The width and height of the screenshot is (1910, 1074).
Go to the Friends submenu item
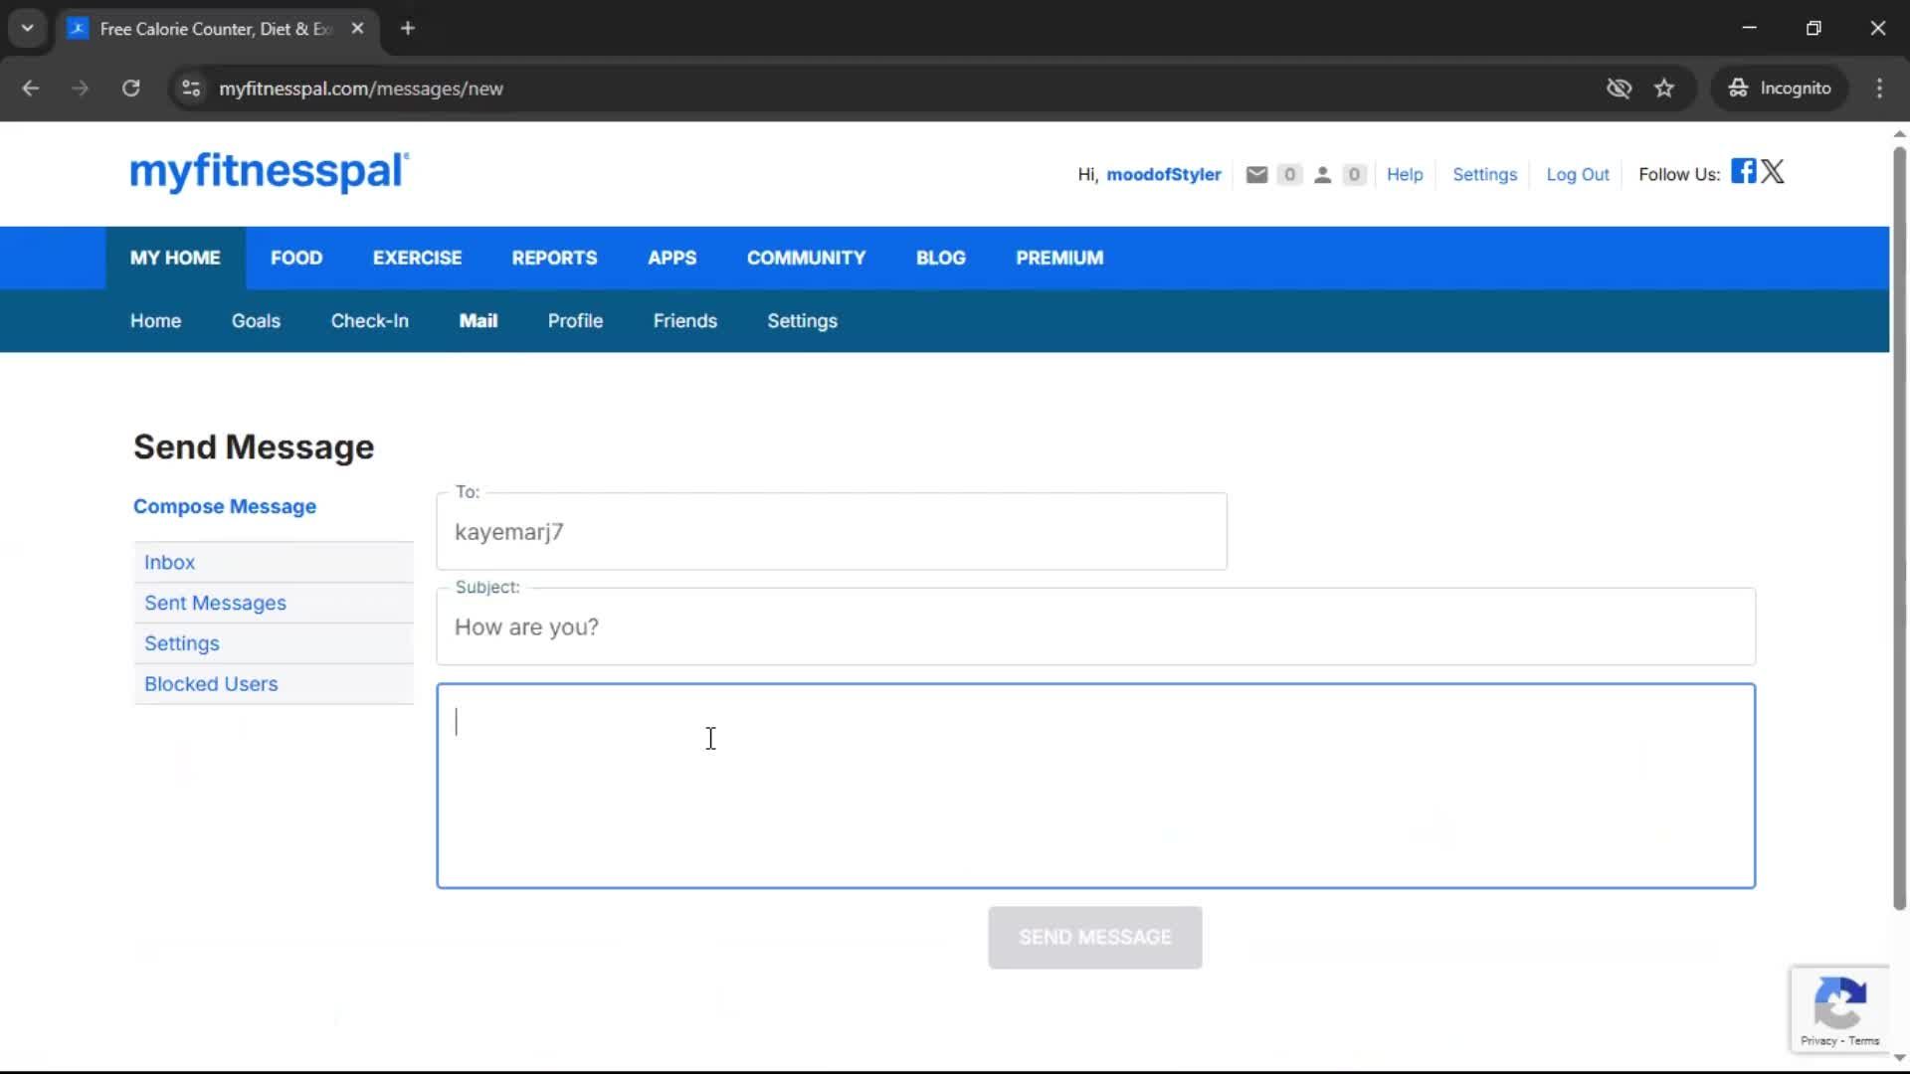point(684,321)
